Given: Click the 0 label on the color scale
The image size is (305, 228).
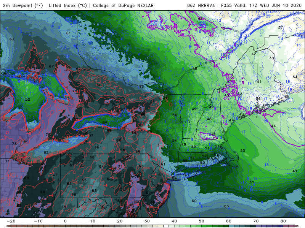Looking at the screenshot, I should tap(65, 221).
